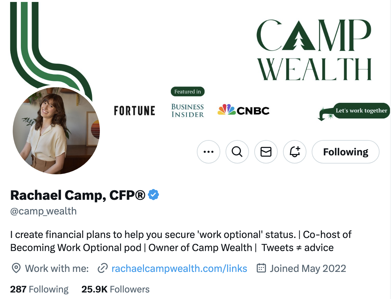Turn on notifications with the bell icon

pos(295,151)
